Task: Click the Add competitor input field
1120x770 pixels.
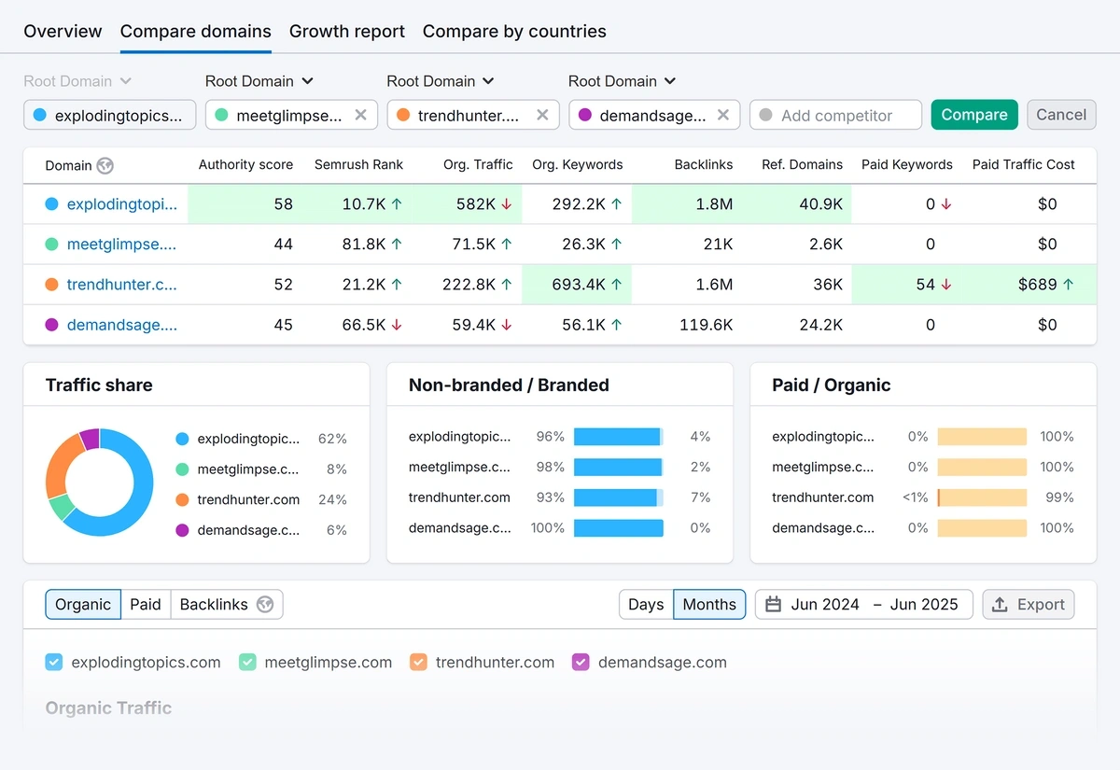Action: click(835, 115)
